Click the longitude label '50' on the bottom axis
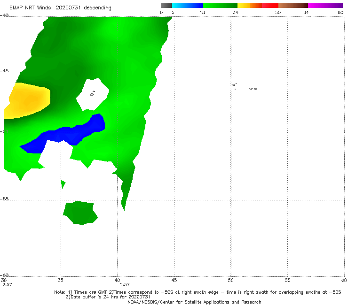The width and height of the screenshot is (348, 305). [x=230, y=280]
